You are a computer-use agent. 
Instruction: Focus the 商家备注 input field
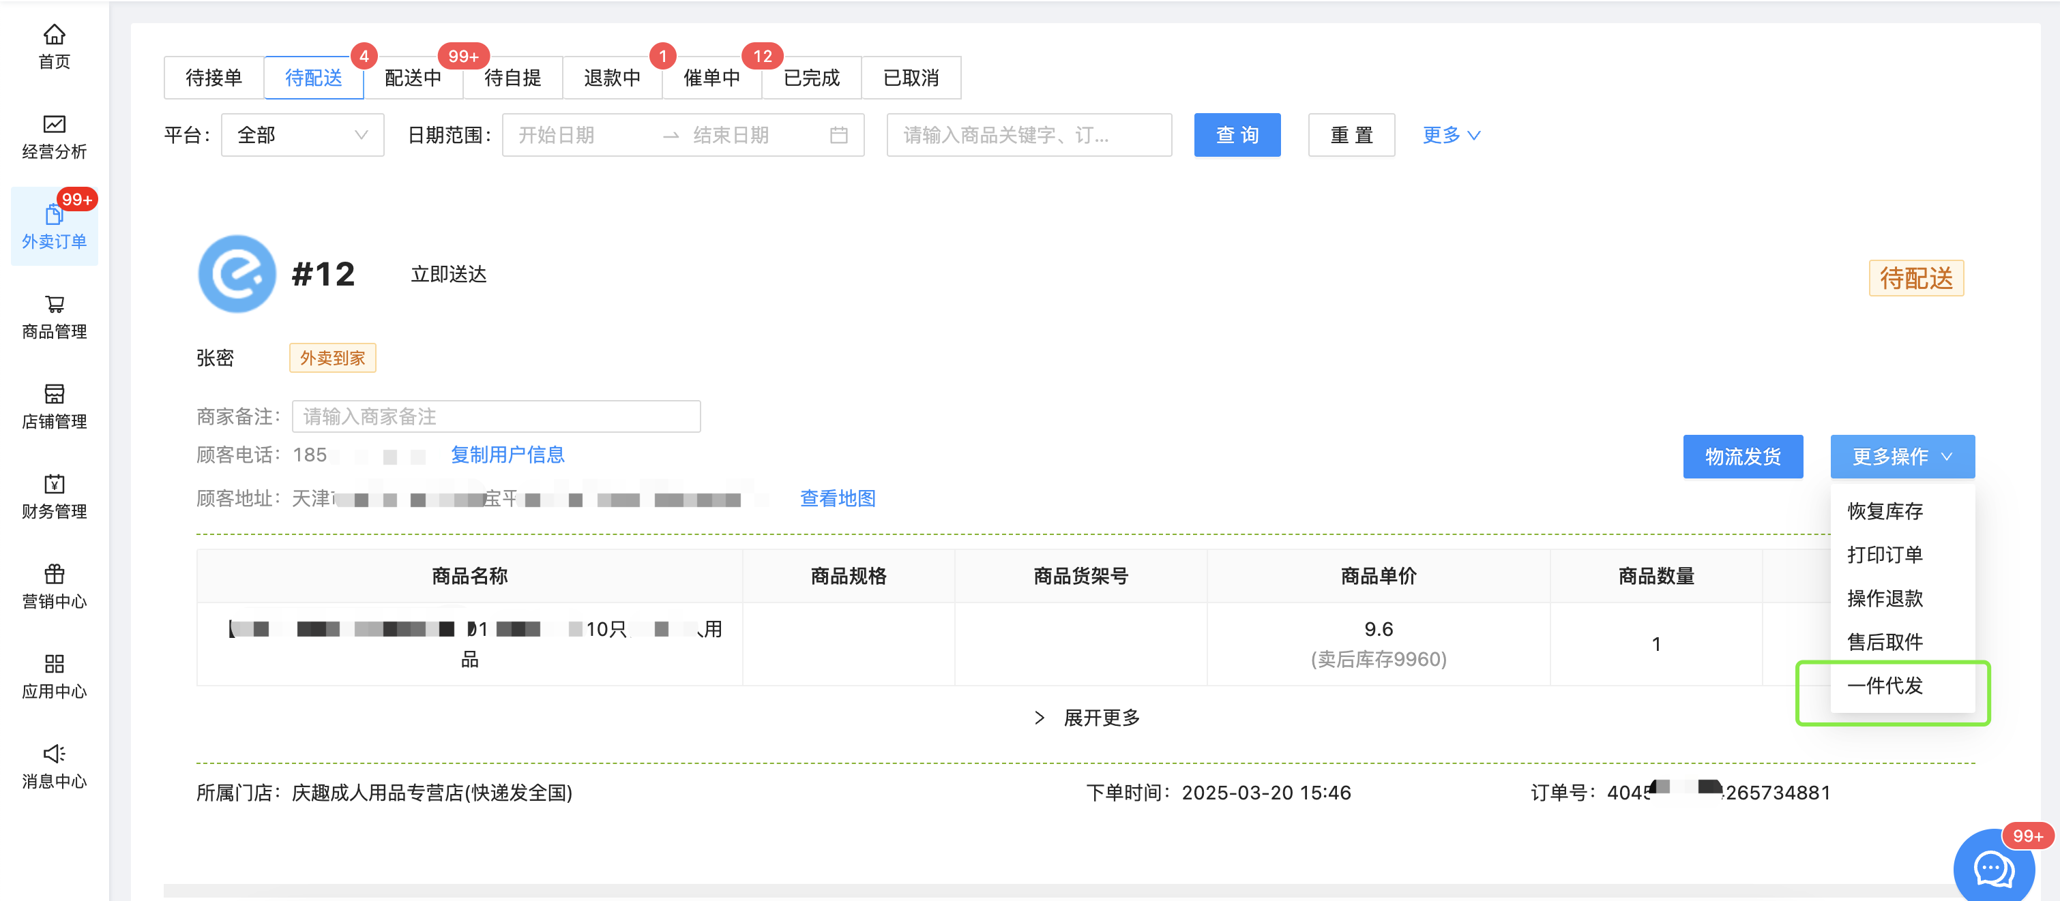pos(496,416)
